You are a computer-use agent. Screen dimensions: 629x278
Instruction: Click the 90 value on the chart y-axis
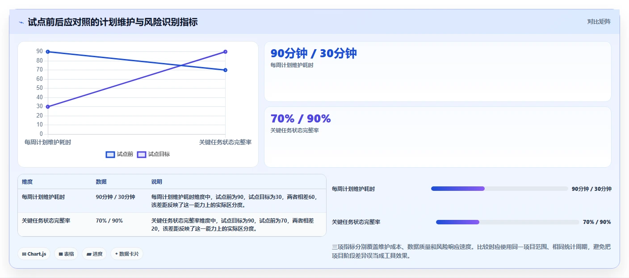pos(40,51)
